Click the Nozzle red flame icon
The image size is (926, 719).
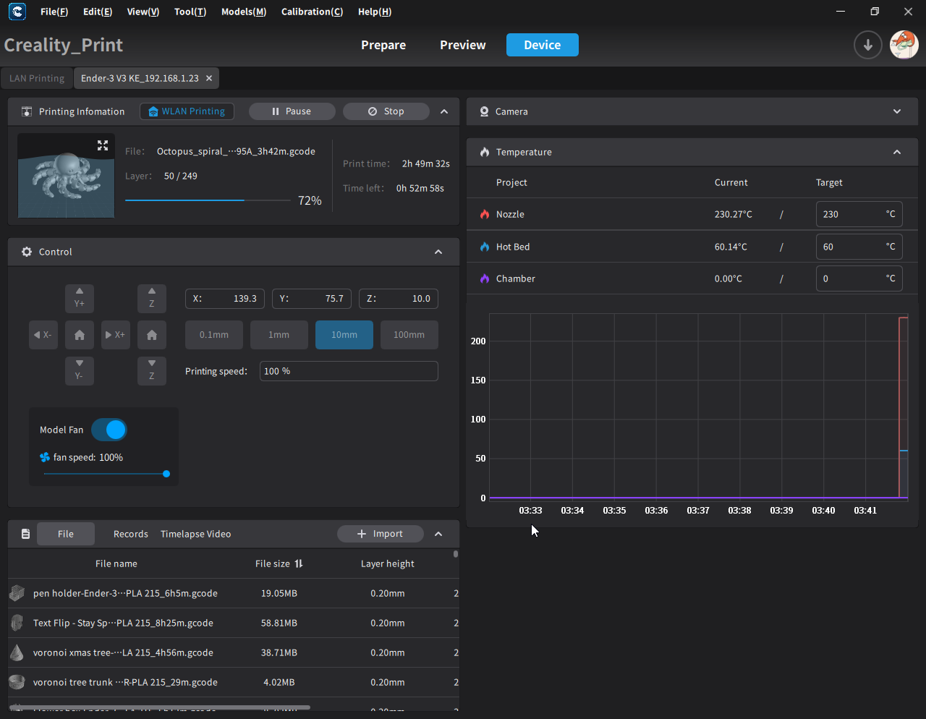click(x=485, y=214)
